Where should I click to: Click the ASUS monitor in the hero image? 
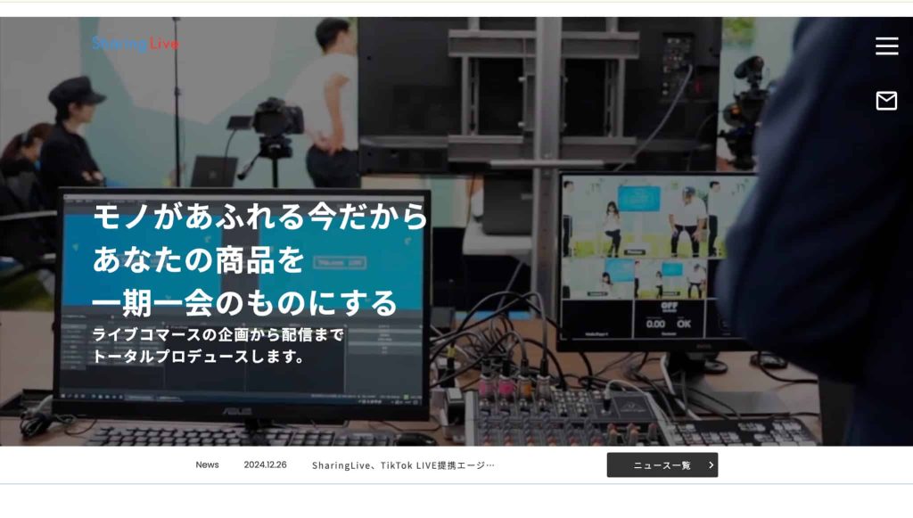[x=241, y=392]
